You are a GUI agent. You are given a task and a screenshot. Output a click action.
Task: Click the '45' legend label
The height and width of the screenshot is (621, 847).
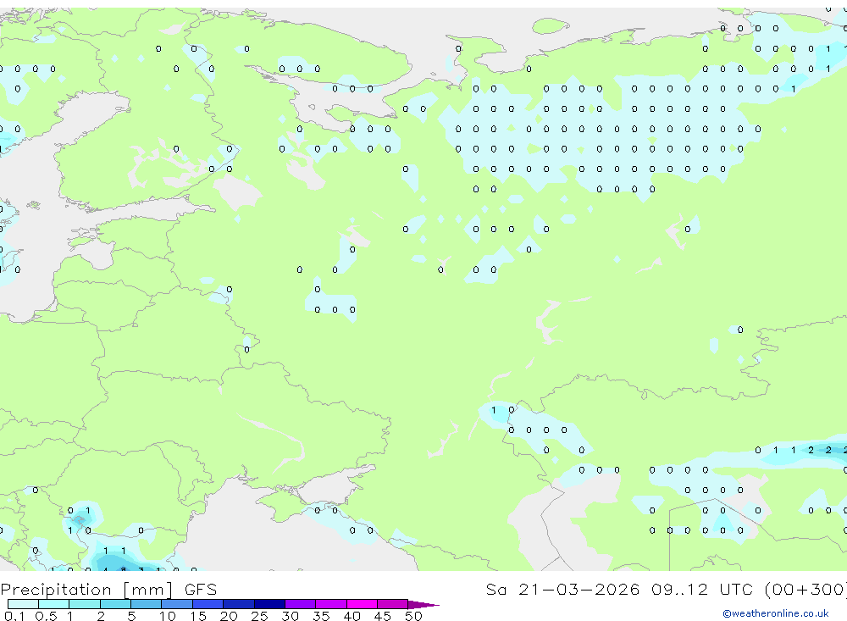[383, 616]
